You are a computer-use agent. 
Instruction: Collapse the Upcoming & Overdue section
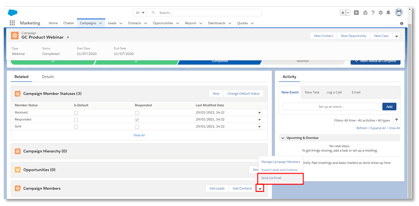click(283, 138)
